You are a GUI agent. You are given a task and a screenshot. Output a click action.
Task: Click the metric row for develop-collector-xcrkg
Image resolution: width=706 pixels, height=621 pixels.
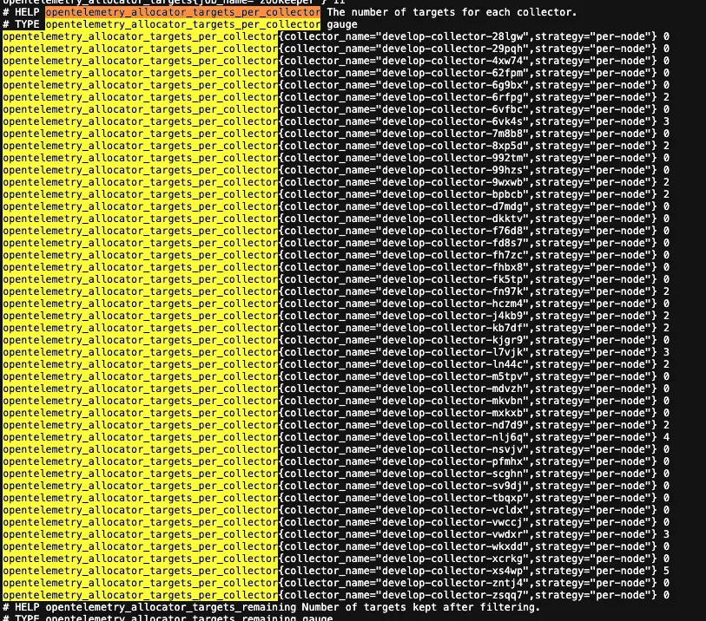point(336,559)
